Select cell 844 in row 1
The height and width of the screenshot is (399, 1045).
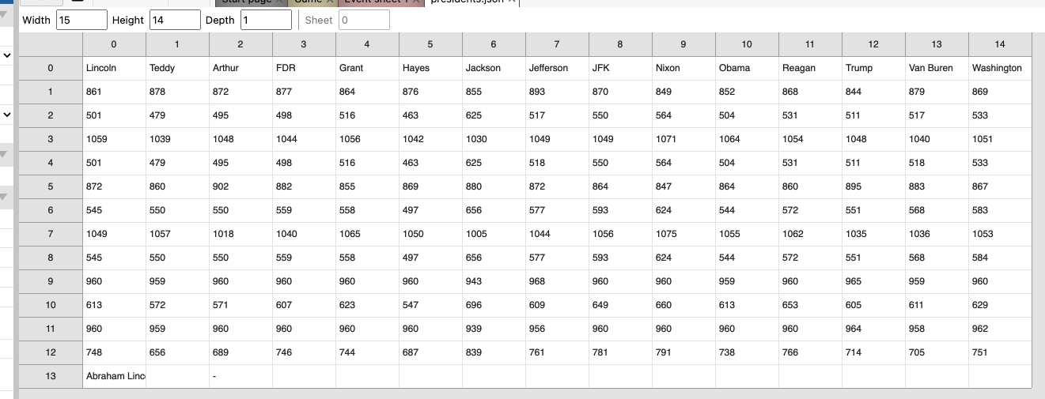point(873,92)
